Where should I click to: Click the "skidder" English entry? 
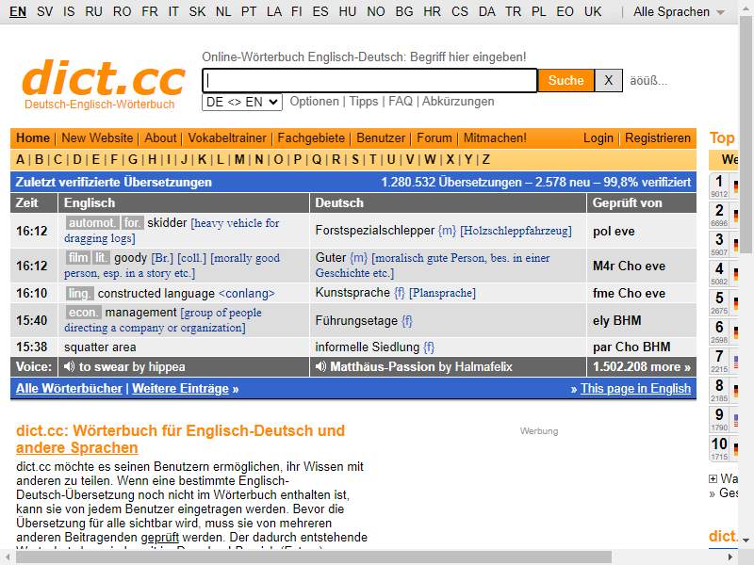click(167, 223)
